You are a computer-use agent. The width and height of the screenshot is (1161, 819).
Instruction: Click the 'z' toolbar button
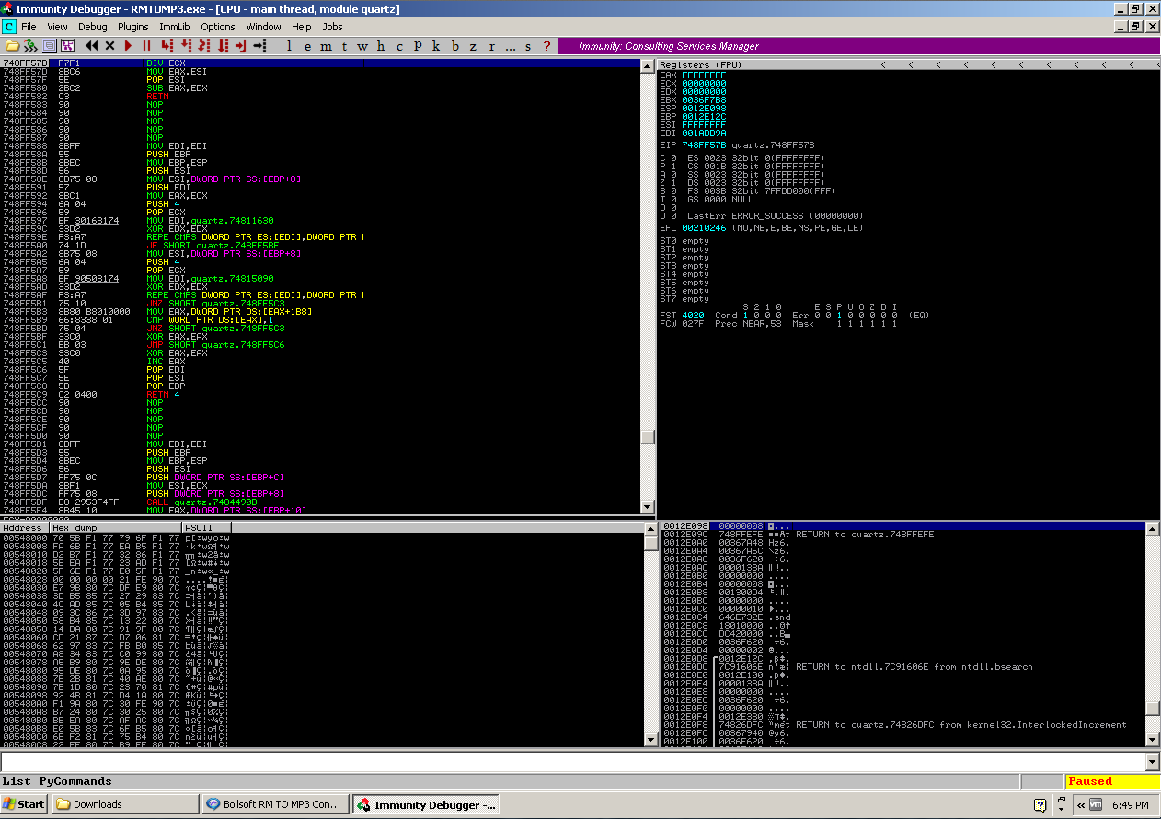click(x=472, y=46)
